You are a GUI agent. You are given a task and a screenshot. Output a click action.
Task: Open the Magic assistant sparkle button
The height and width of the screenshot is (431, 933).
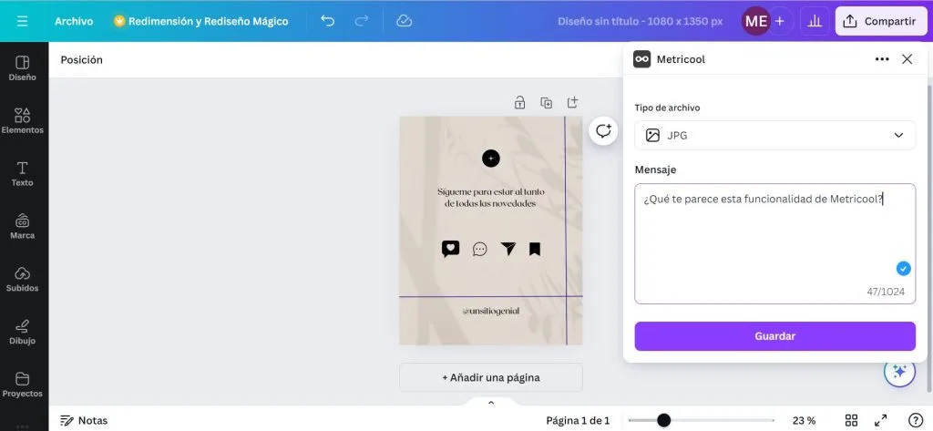[x=898, y=371]
